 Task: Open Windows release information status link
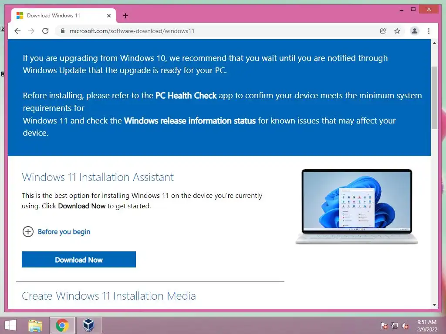click(190, 121)
